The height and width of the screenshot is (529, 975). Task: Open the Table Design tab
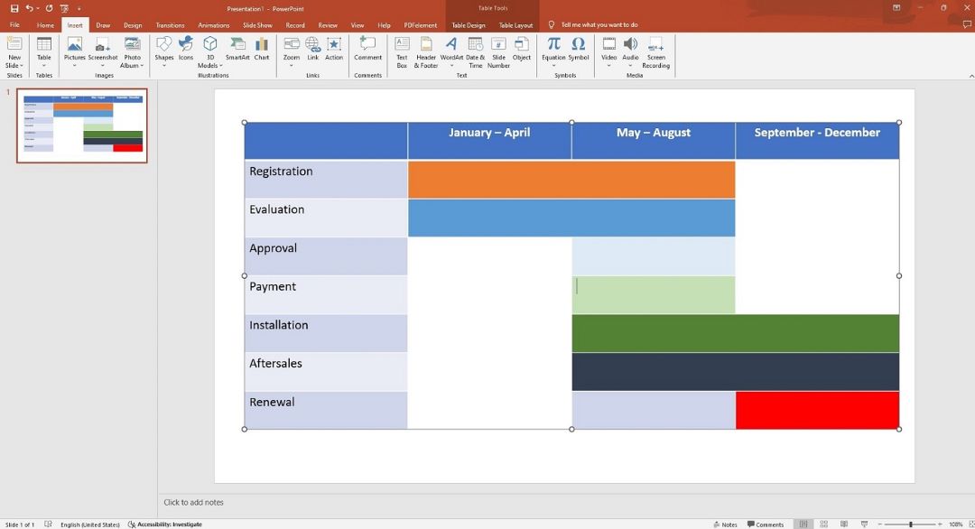pos(469,25)
